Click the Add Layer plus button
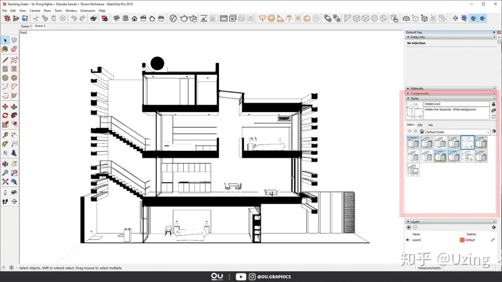Image resolution: width=502 pixels, height=282 pixels. tap(409, 228)
